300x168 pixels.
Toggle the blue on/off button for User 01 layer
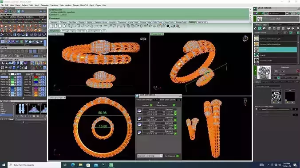click(x=43, y=77)
